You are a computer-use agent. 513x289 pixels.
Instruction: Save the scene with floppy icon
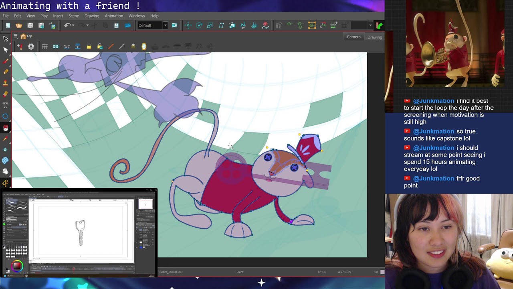pos(30,25)
